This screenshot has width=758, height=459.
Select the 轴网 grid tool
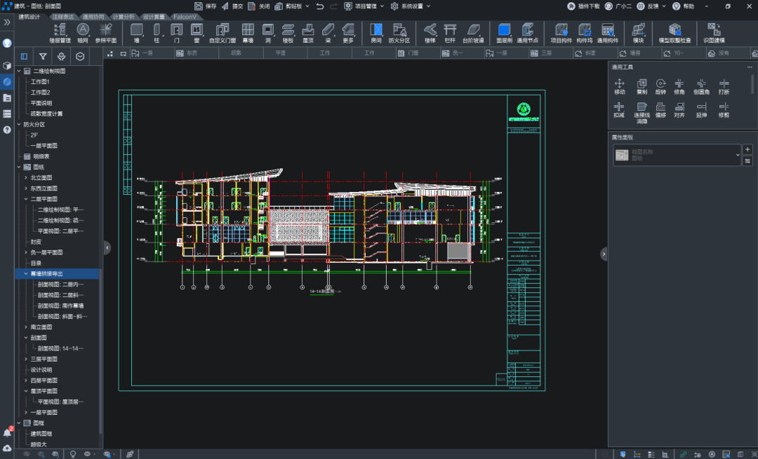[x=83, y=33]
